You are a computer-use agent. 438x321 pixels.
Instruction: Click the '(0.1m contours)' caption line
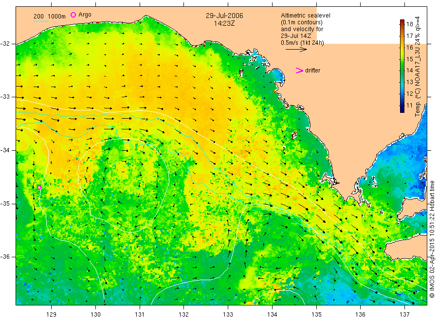[302, 22]
